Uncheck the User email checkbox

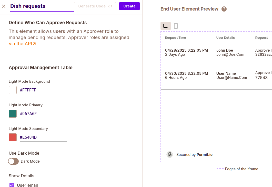pyautogui.click(x=12, y=185)
